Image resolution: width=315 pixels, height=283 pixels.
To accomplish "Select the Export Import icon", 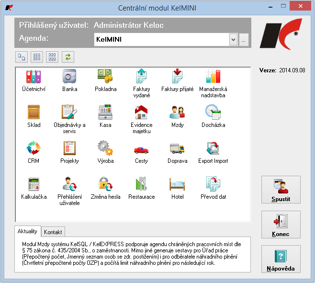I will pos(213,152).
